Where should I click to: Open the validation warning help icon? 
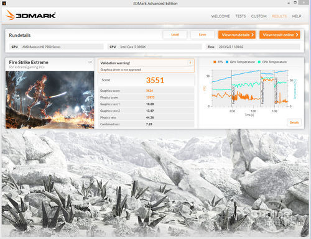190,63
